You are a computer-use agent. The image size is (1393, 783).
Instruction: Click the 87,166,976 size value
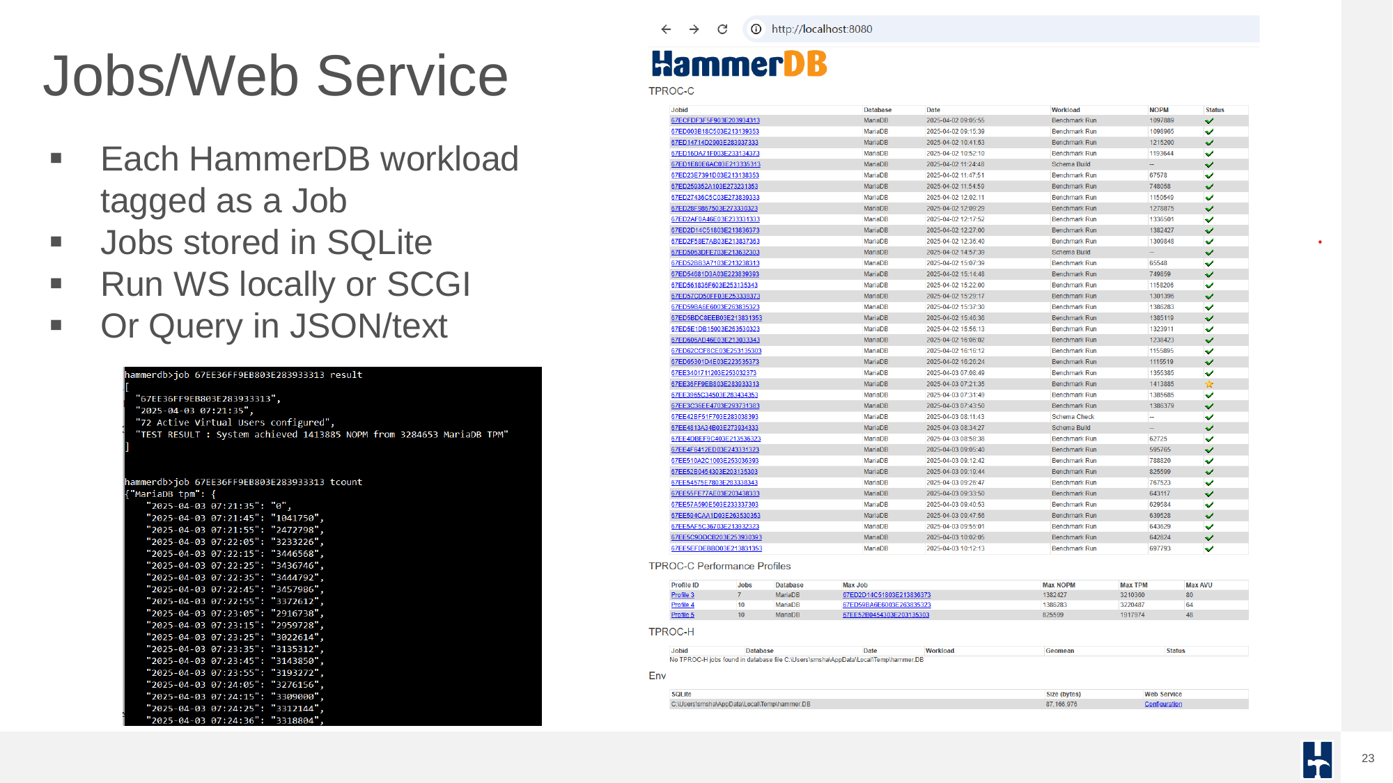point(1061,704)
